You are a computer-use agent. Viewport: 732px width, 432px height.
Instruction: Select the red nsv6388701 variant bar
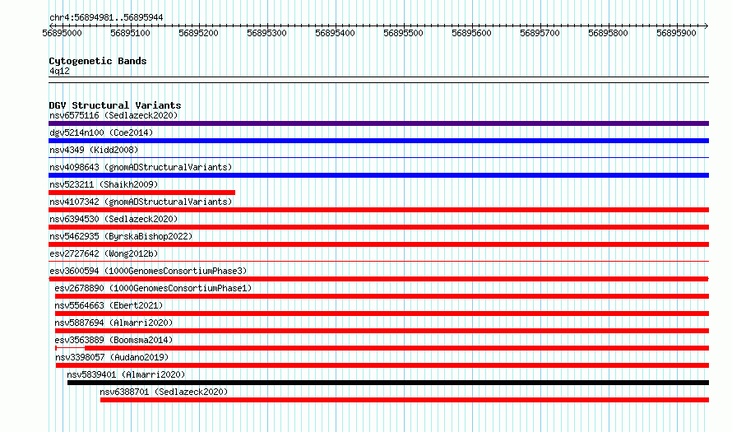tap(405, 400)
